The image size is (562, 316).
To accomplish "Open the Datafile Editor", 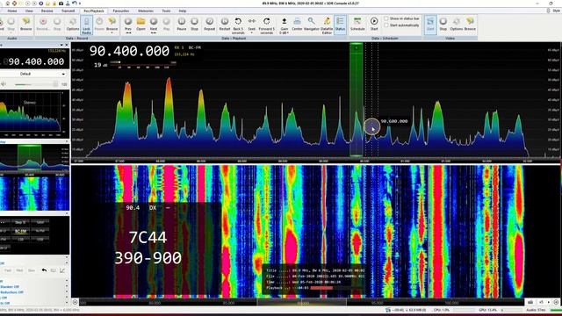I will [x=327, y=25].
